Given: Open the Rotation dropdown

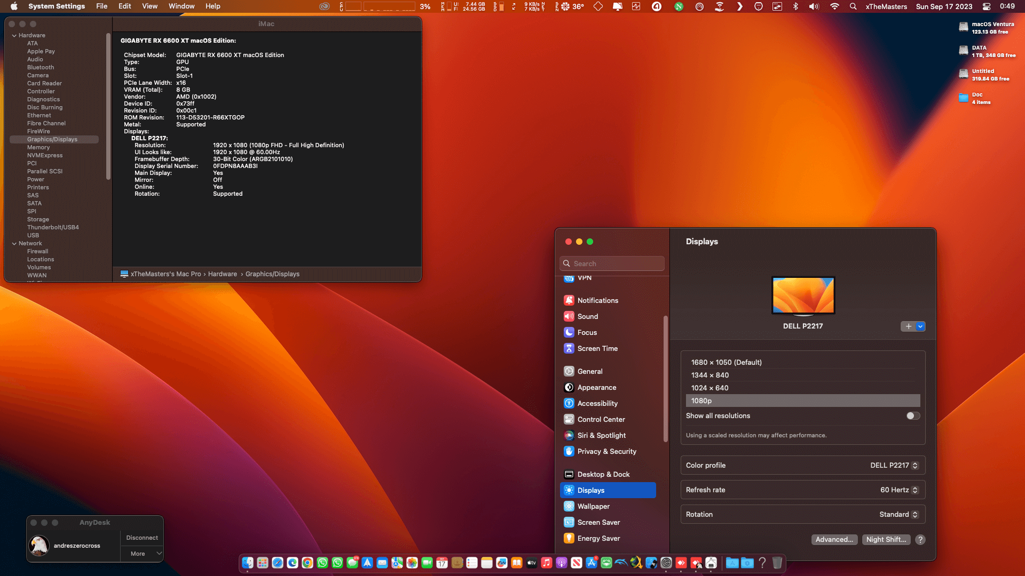Looking at the screenshot, I should pos(899,515).
